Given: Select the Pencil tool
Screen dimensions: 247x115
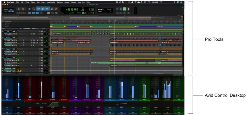Looking at the screenshot, I should point(56,9).
